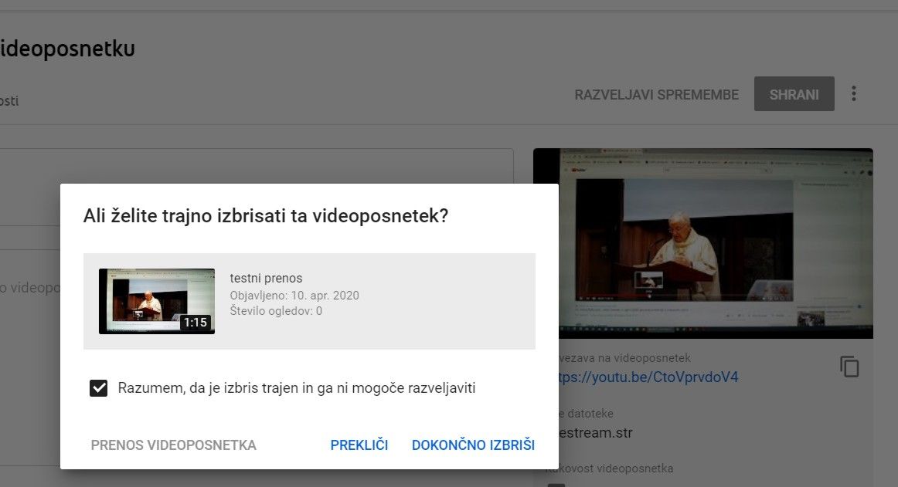This screenshot has width=898, height=487.
Task: Click DOKONČNO IZBRIŠI to delete permanently
Action: click(473, 445)
